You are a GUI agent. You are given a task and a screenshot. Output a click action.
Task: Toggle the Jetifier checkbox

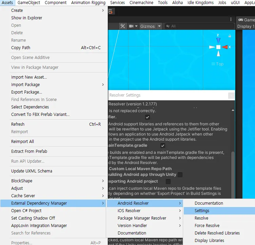148,117
